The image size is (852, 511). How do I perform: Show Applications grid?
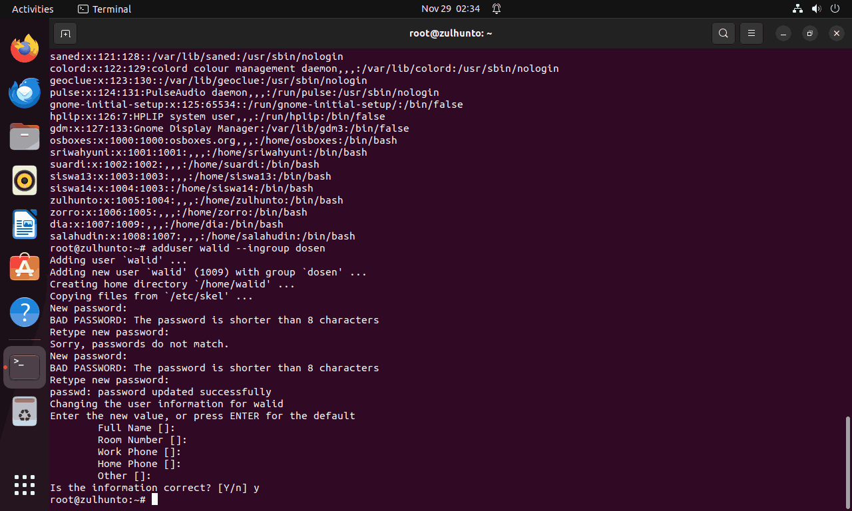pos(25,484)
